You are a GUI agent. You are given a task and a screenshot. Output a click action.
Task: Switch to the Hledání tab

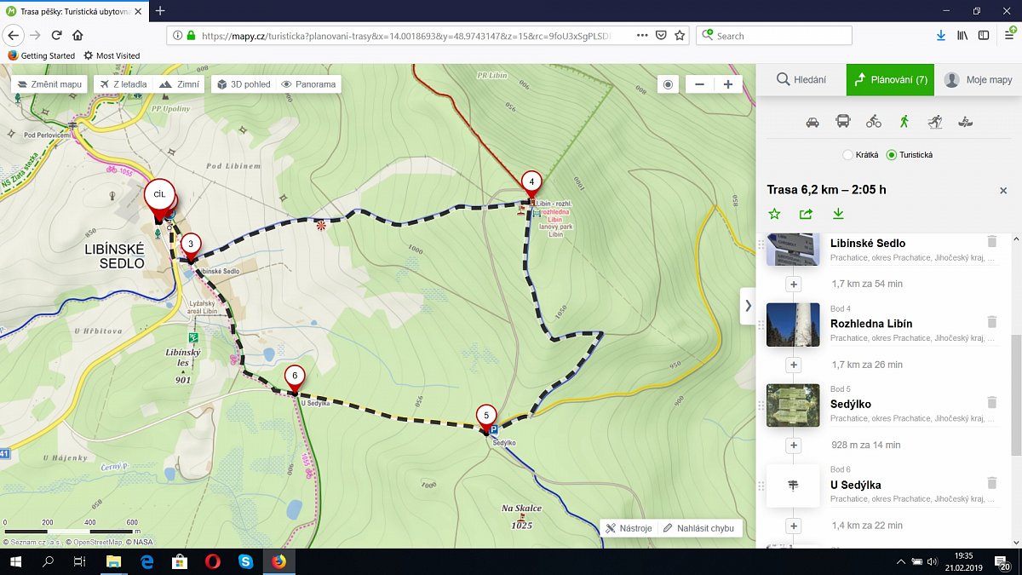point(801,80)
